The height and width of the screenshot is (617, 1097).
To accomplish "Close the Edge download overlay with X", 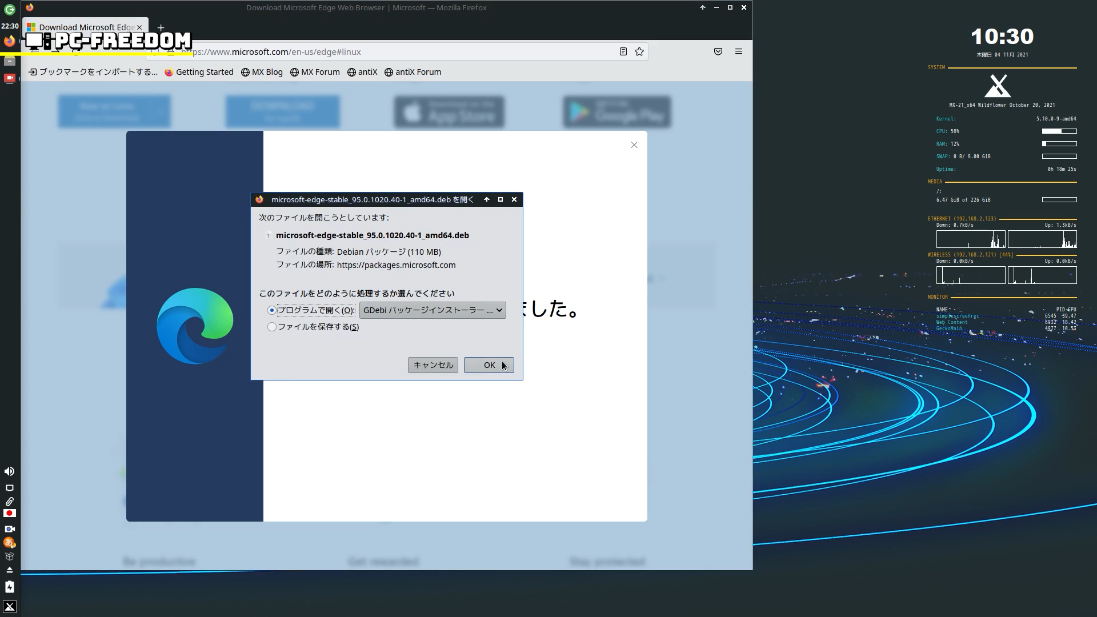I will click(634, 145).
